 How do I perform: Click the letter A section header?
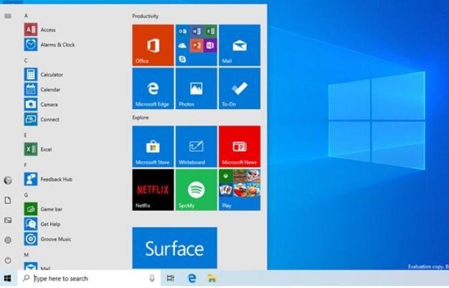[26, 15]
